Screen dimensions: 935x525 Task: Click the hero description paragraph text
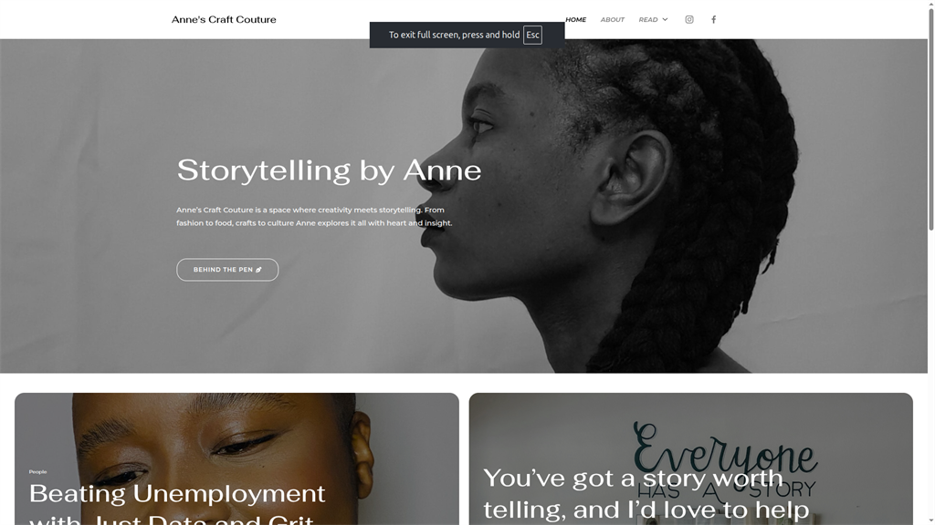coord(314,217)
